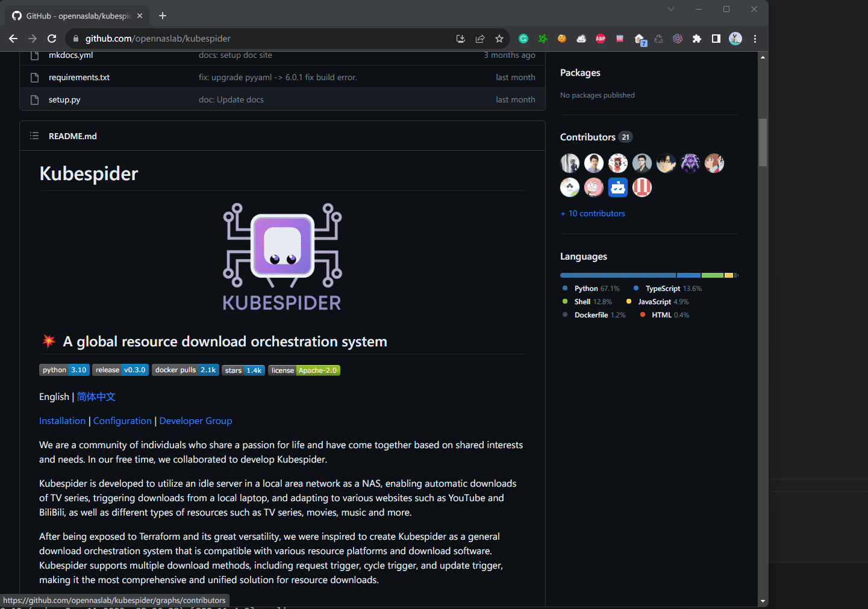
Task: Toggle the browser side panel
Action: (716, 39)
